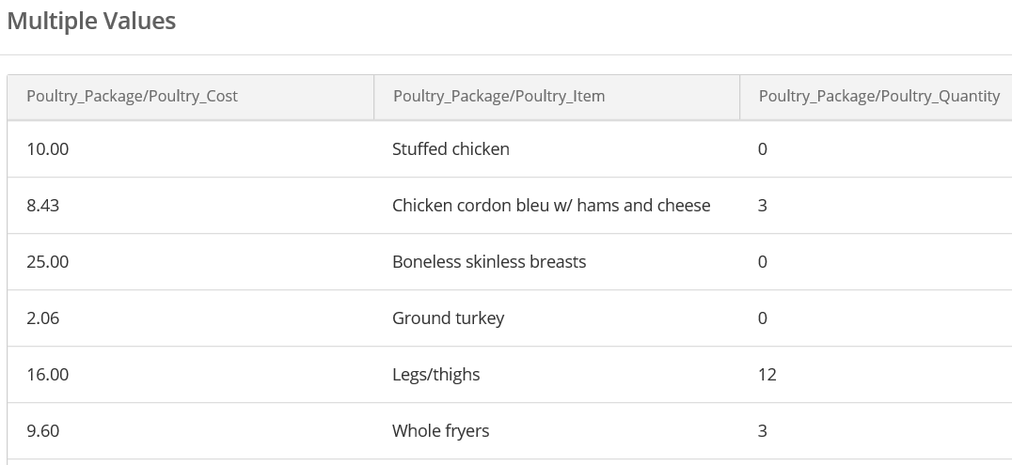Click the Boneless skinless breasts cell
This screenshot has height=465, width=1012.
coord(489,261)
